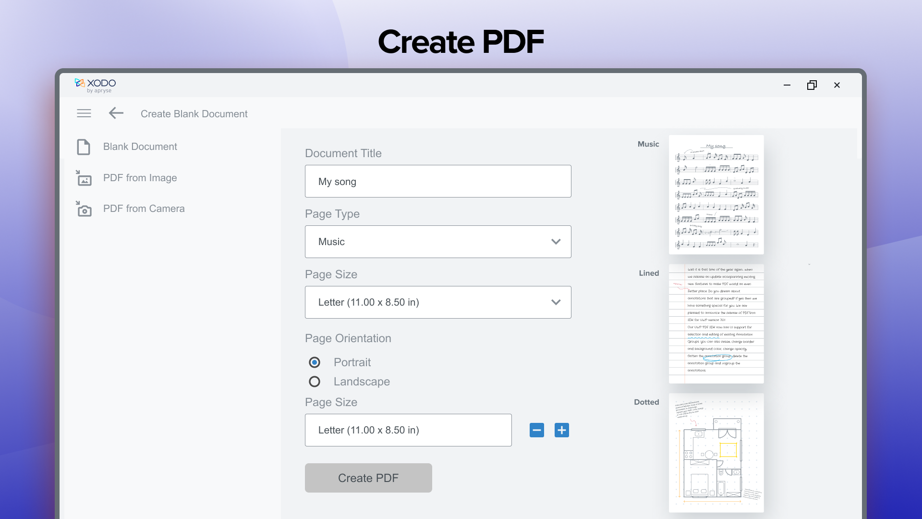Click the Create Blank Document title
922x519 pixels.
tap(194, 114)
